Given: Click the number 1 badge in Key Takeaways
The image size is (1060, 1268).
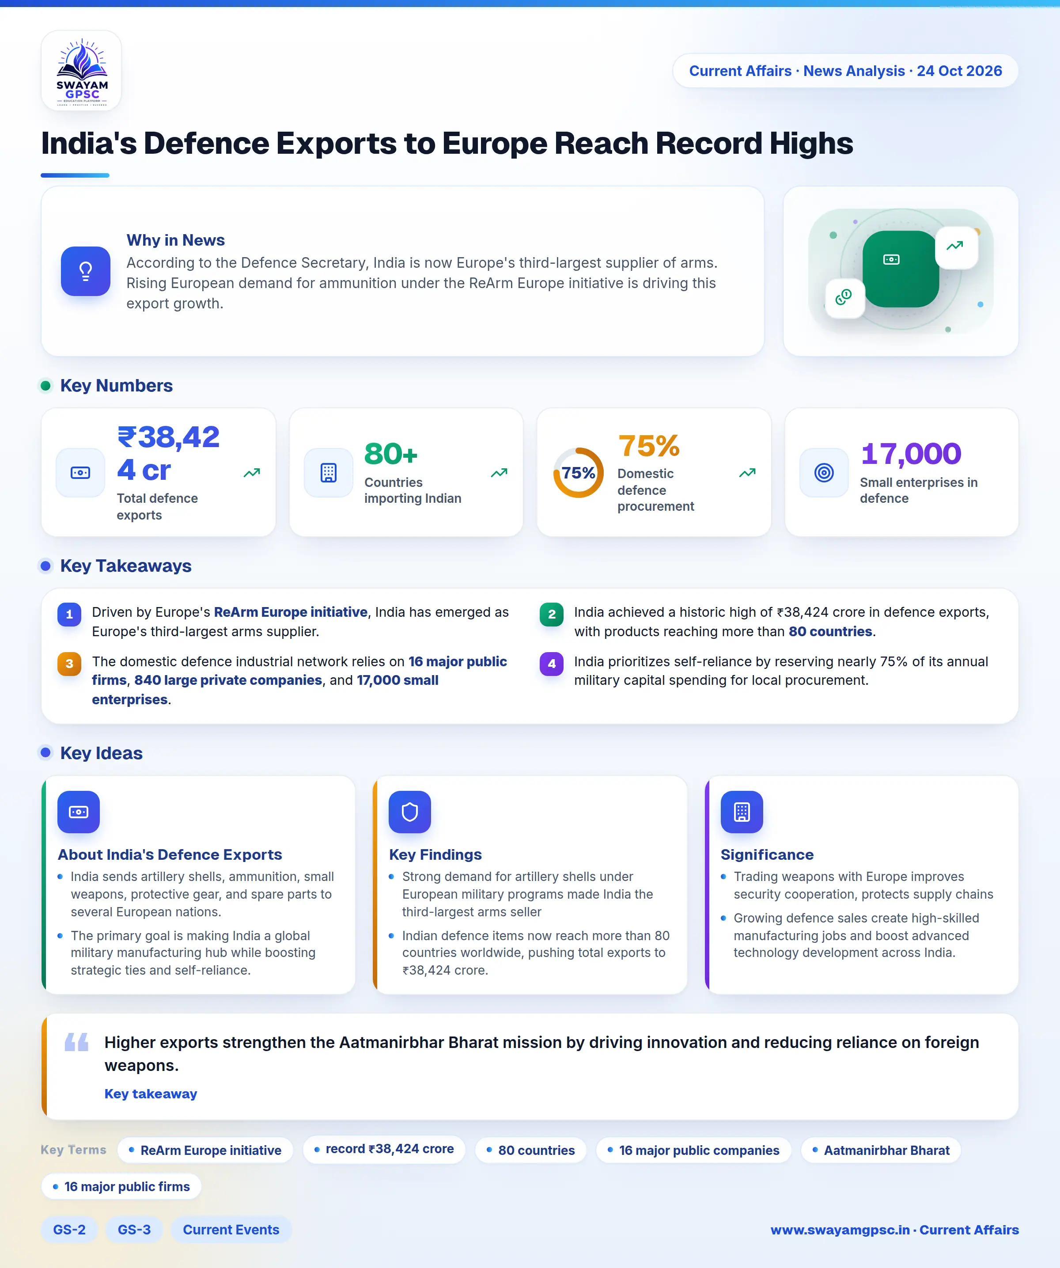Looking at the screenshot, I should click(x=69, y=614).
